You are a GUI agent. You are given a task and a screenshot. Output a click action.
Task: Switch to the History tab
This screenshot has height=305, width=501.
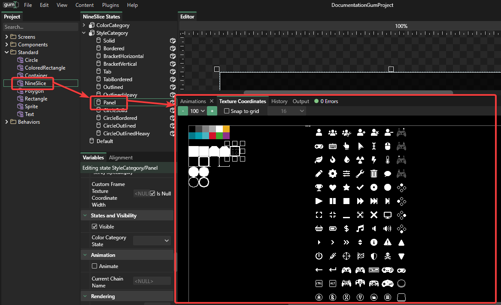click(279, 101)
